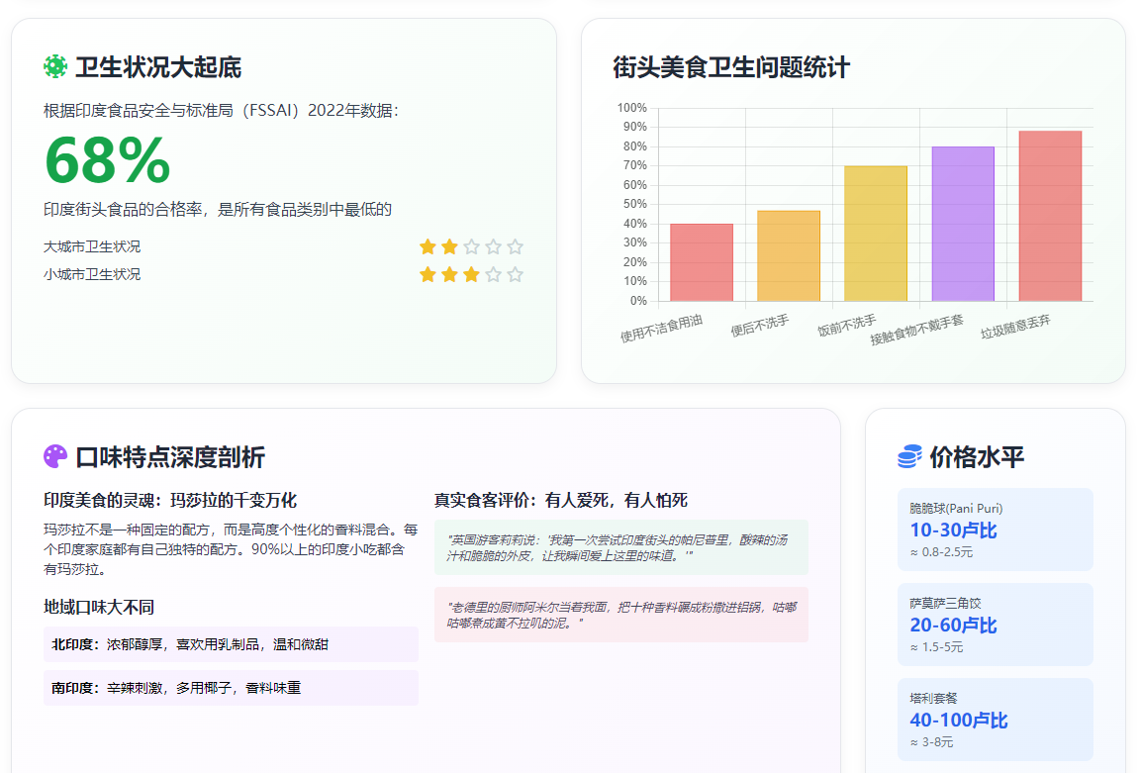1141x773 pixels.
Task: Click the last empty star of 大城市卫生状况
Action: [515, 246]
